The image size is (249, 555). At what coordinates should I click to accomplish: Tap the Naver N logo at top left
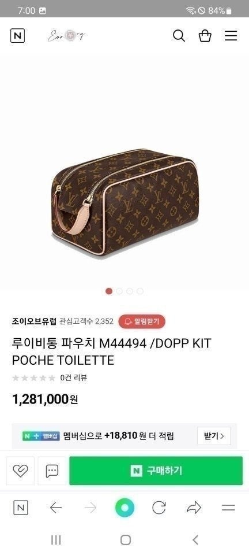[x=18, y=36]
